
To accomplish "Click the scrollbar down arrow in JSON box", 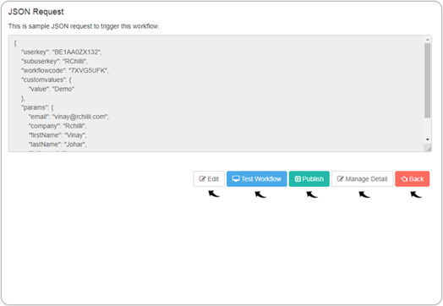I will [428, 139].
